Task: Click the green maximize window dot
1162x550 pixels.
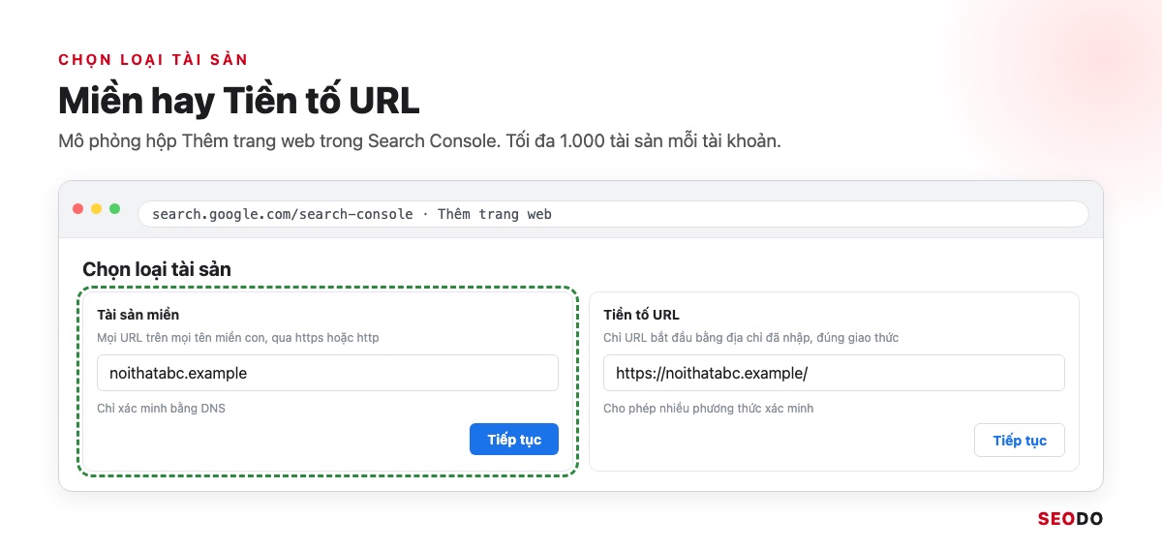Action: click(115, 209)
